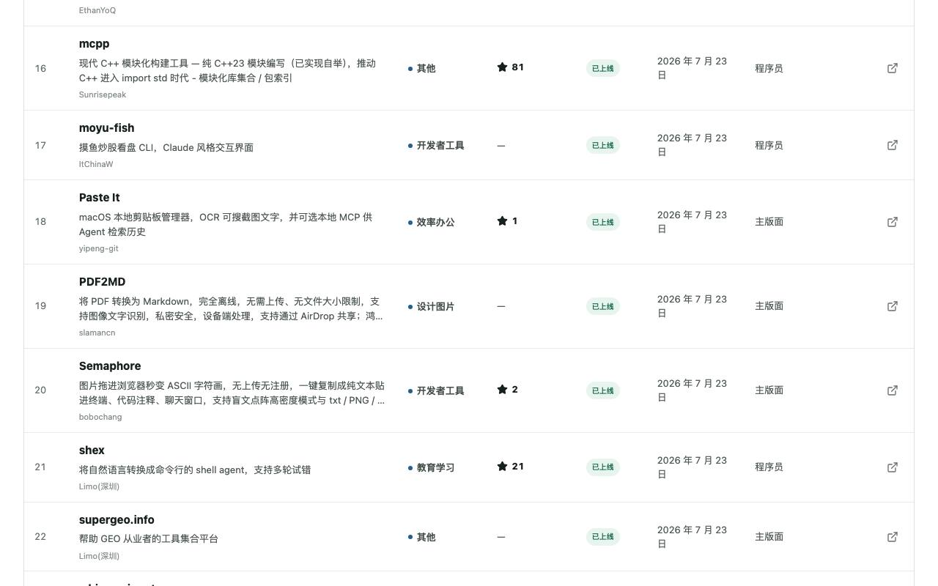938x586 pixels.
Task: Open external link icon for PDF2MD
Action: (893, 306)
